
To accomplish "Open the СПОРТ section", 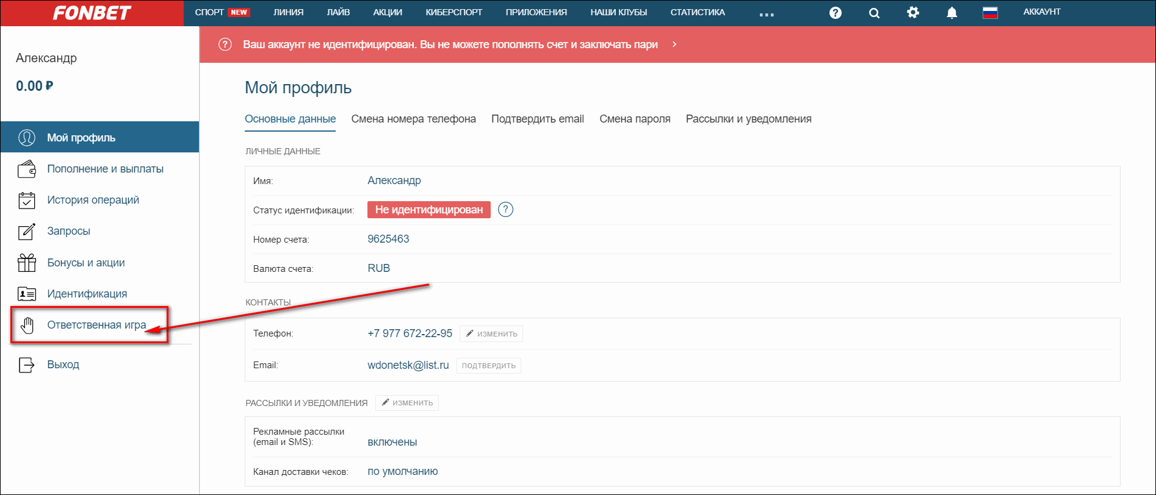I will pos(209,12).
